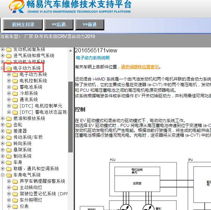Click the Chang Yi platform logo
Image resolution: width=211 pixels, height=210 pixels.
click(x=16, y=7)
